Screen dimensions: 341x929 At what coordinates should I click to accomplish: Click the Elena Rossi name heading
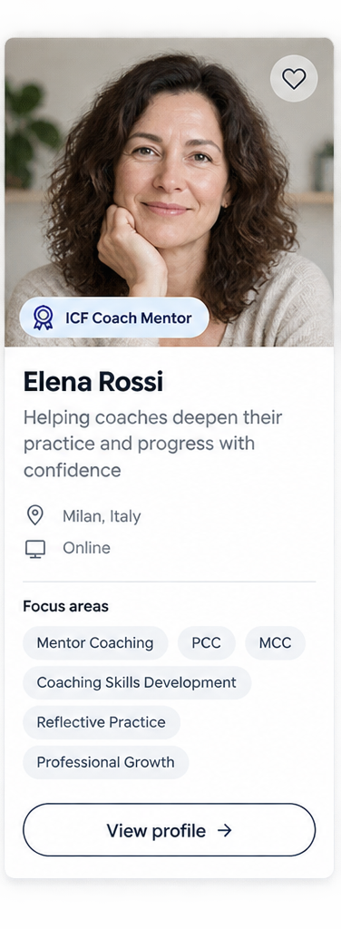93,382
